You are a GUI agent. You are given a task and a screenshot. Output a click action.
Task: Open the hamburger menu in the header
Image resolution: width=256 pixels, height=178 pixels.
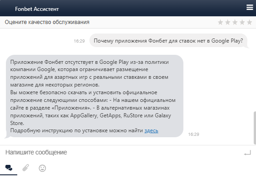coord(250,7)
